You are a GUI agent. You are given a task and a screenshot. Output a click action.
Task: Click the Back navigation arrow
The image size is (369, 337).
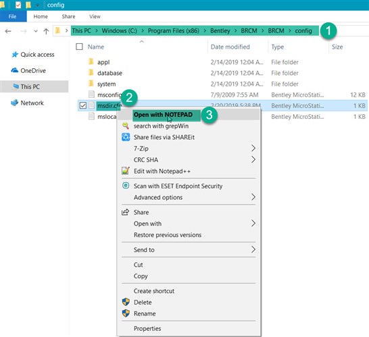8,31
